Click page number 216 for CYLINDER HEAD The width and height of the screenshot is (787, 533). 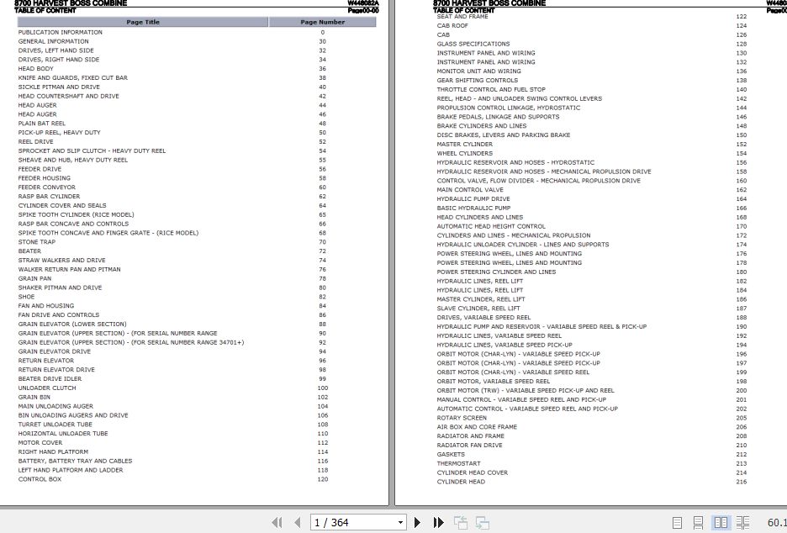(x=742, y=482)
